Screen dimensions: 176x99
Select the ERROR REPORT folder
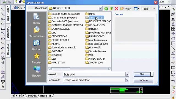[x=59, y=40]
